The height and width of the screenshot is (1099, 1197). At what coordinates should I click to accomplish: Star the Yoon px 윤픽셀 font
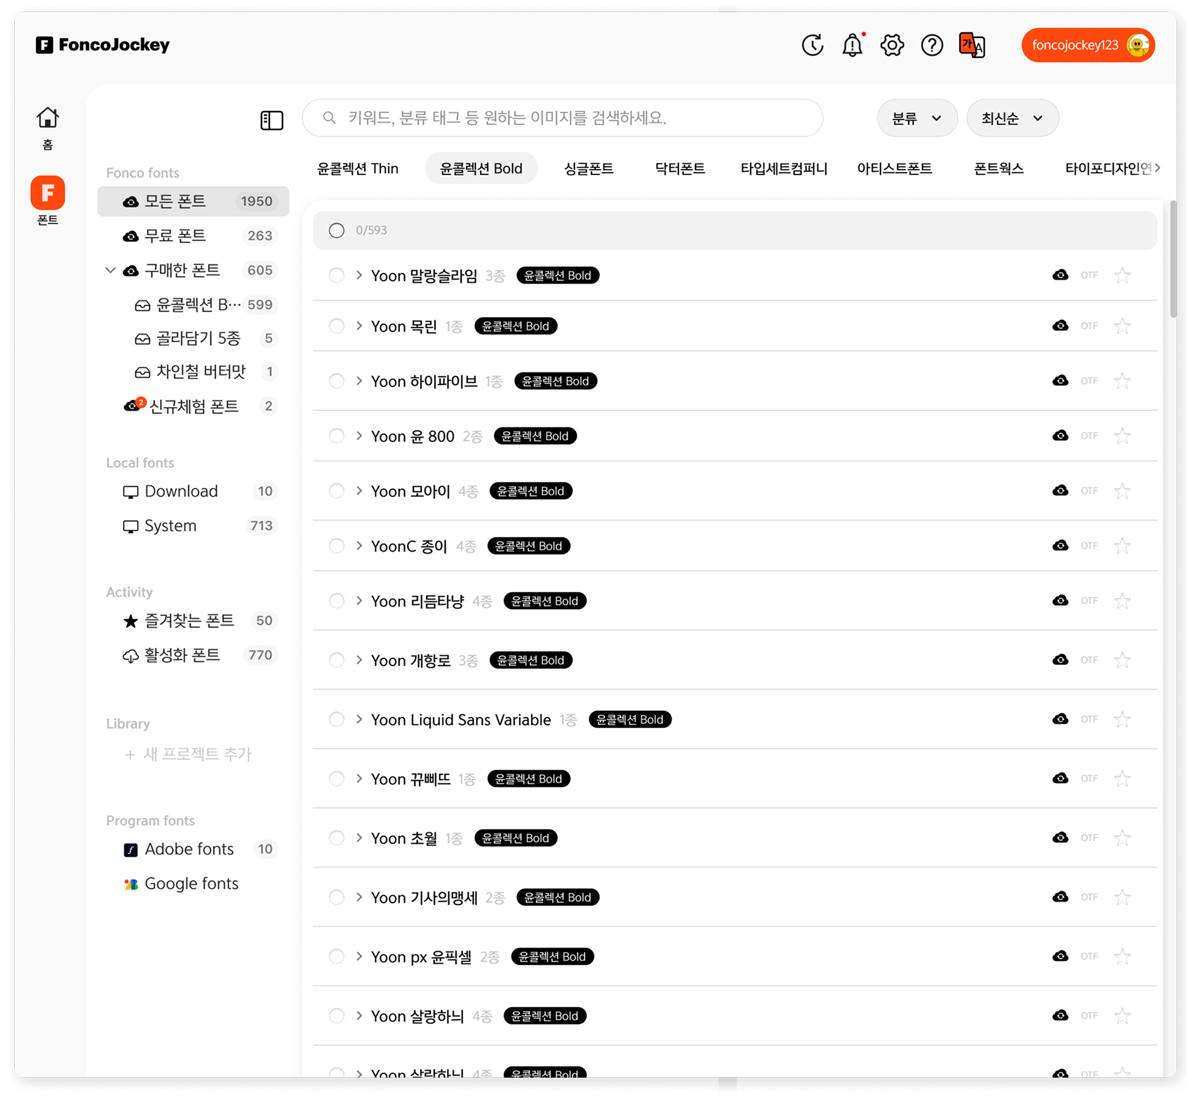point(1122,956)
